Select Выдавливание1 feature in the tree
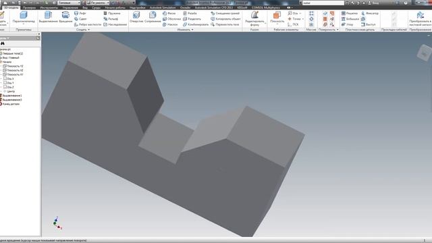The height and width of the screenshot is (243, 432). (x=11, y=96)
